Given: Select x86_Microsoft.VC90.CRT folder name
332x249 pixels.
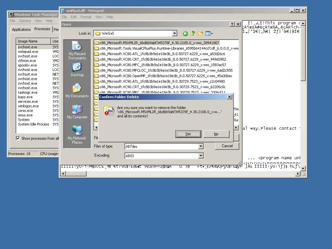Looking at the screenshot, I should [162, 87].
